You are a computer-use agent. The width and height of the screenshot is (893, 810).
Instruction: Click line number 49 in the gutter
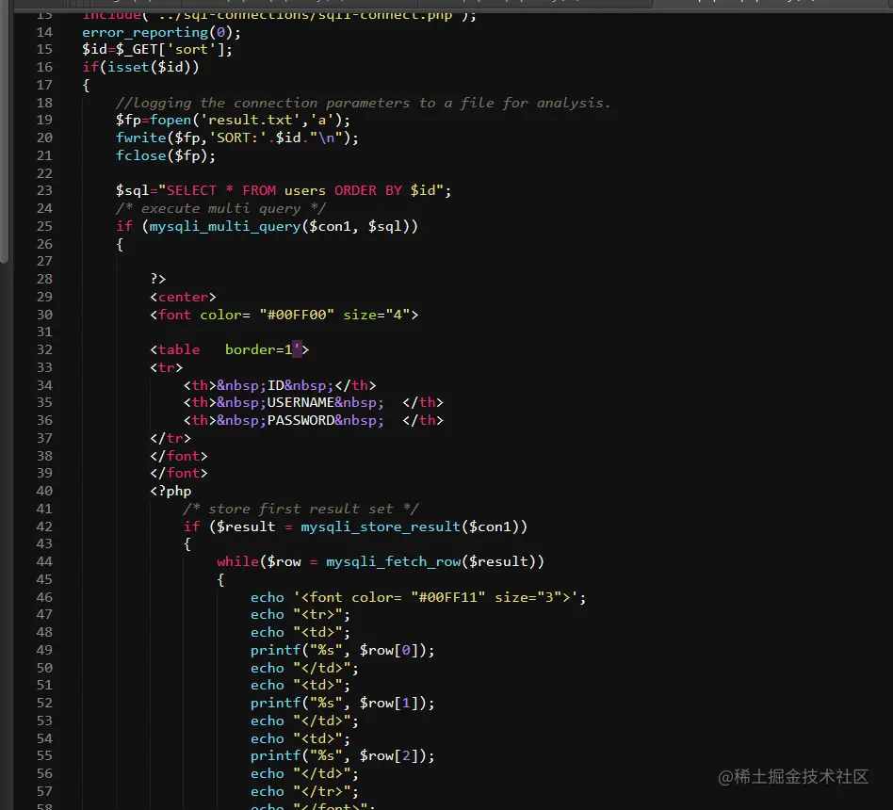click(x=44, y=651)
